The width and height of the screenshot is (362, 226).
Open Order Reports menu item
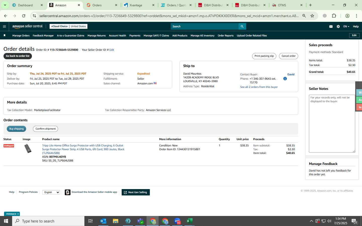[x=225, y=36]
